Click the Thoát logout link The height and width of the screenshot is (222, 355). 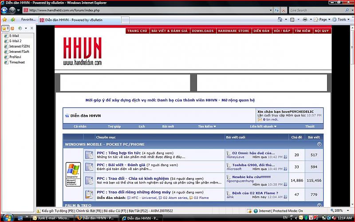(x=310, y=127)
